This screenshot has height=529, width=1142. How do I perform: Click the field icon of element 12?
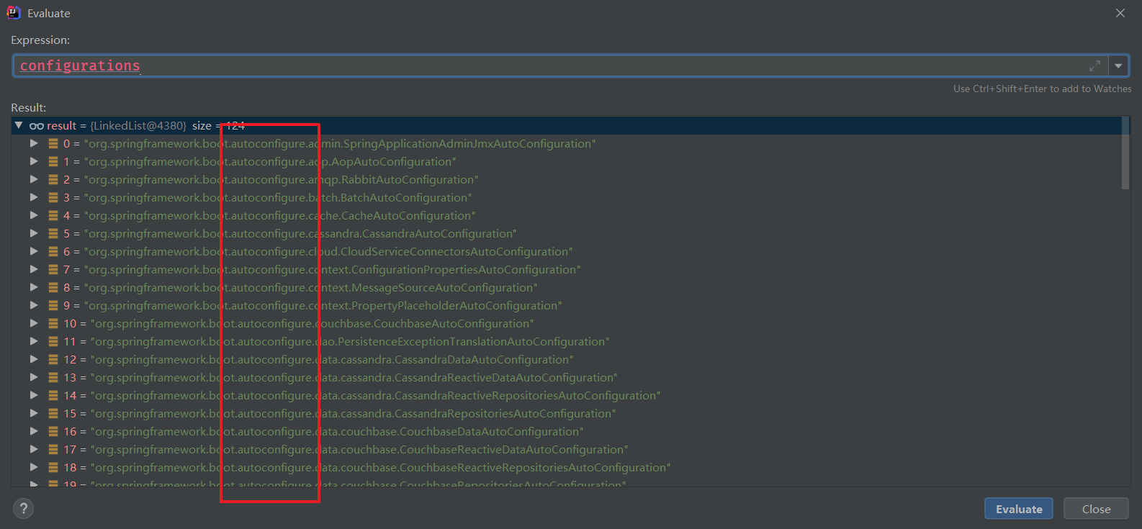53,360
